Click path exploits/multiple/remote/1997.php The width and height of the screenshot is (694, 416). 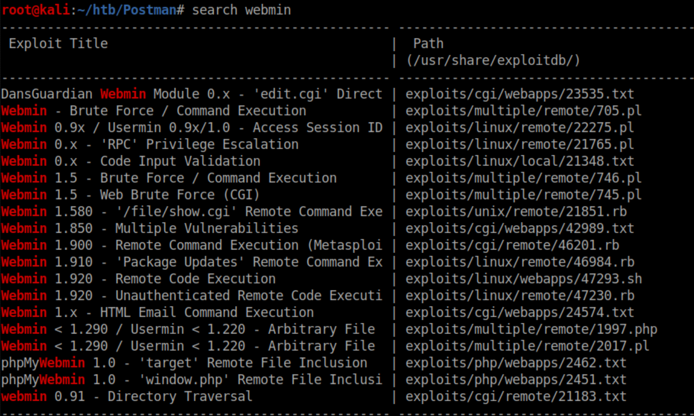531,329
